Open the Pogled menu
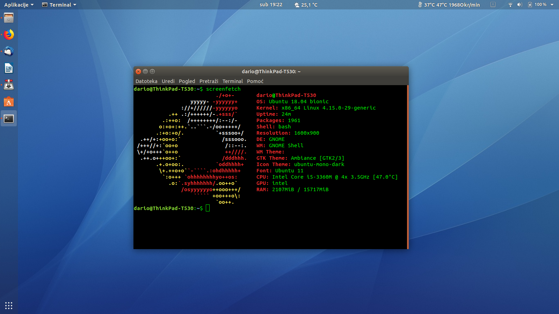This screenshot has height=314, width=559. (187, 81)
